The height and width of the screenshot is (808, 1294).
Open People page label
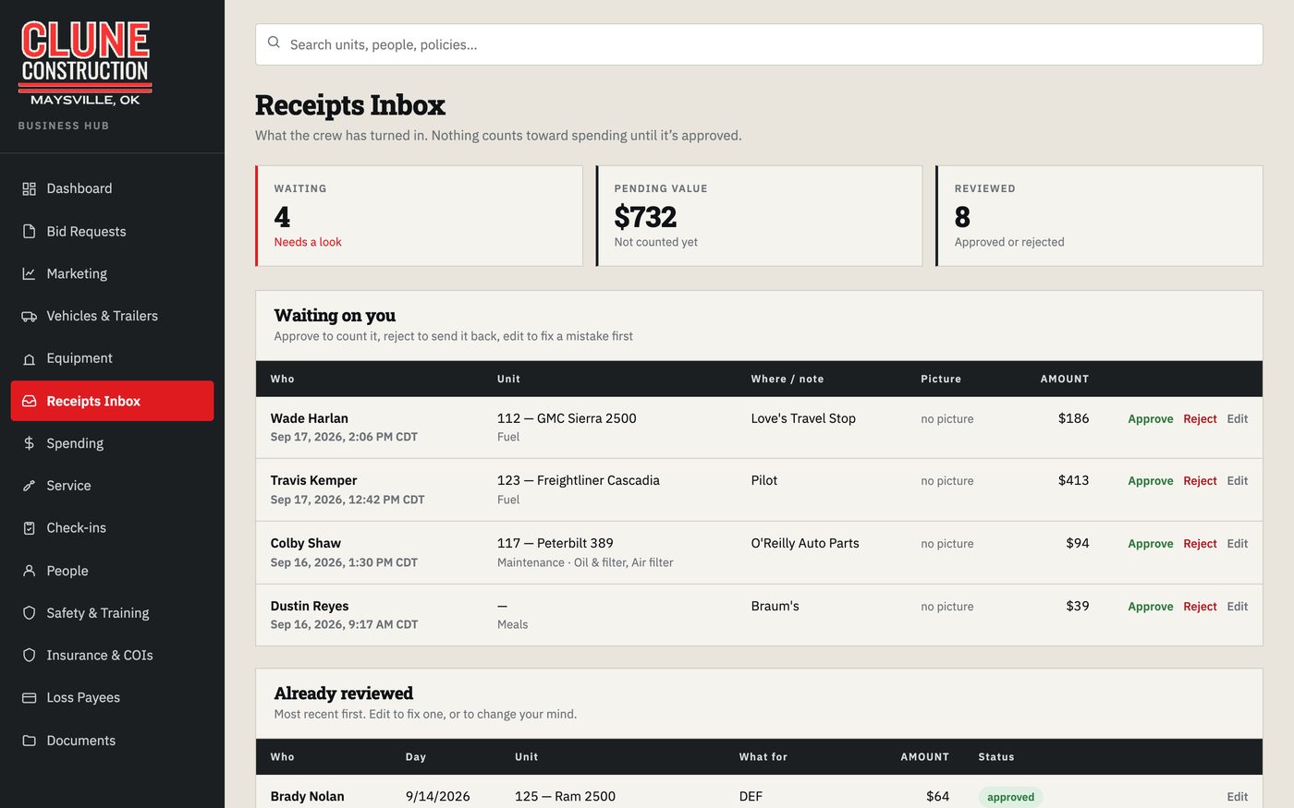[x=67, y=571]
